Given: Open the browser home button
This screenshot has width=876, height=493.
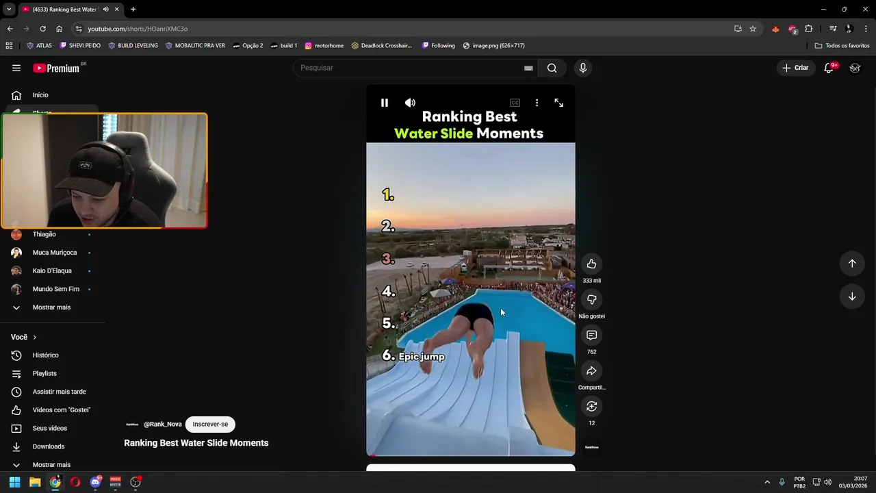Looking at the screenshot, I should click(x=59, y=29).
